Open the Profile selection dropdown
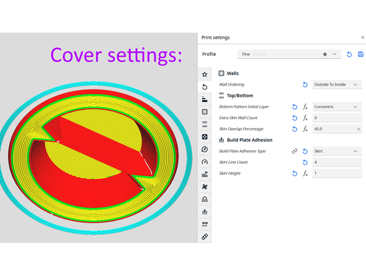366x275 pixels. point(290,54)
